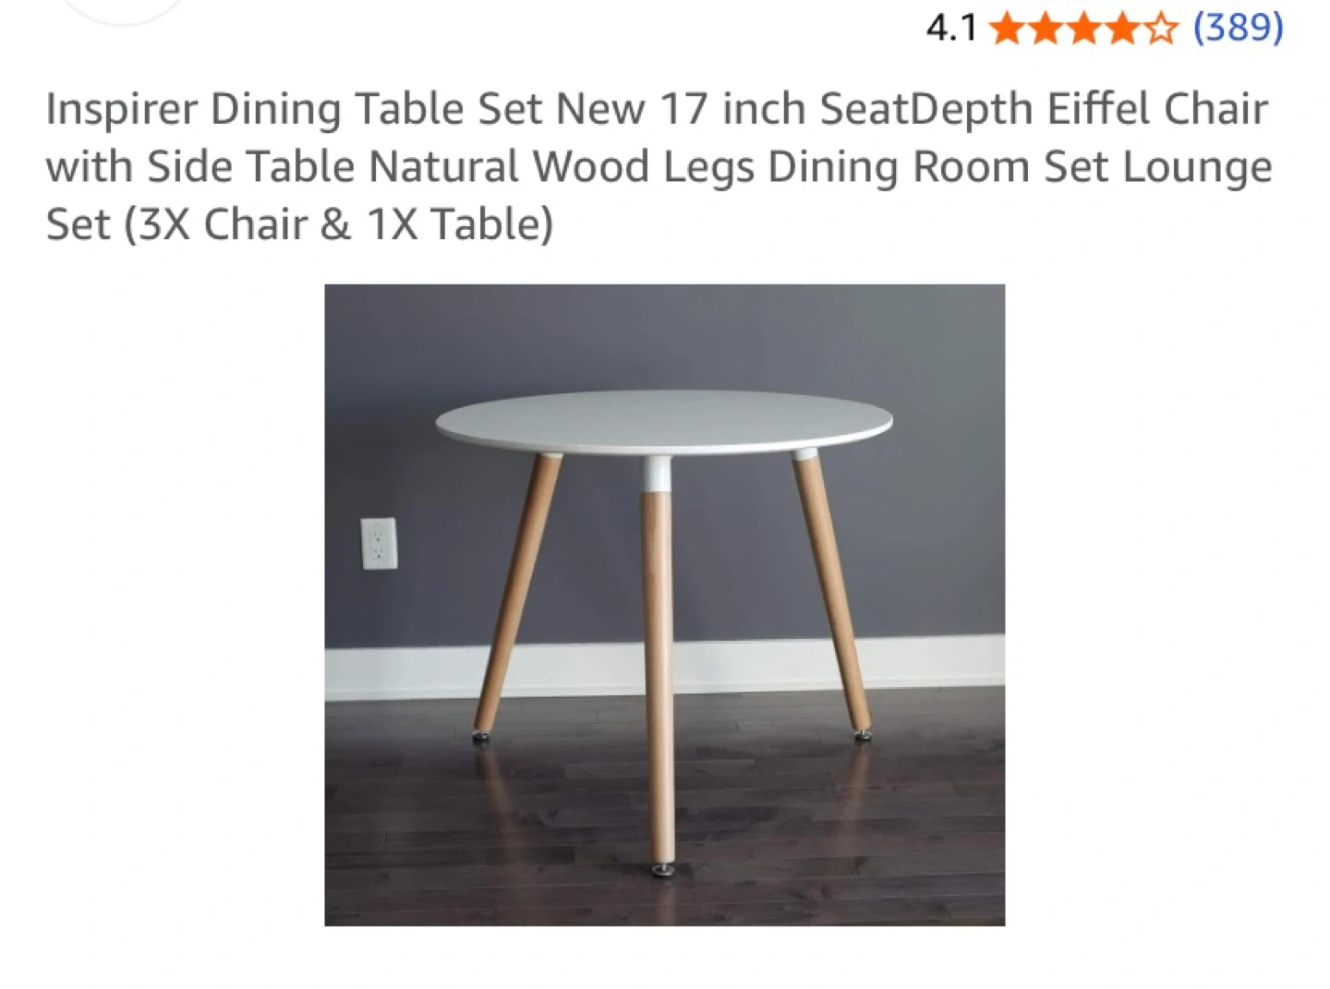This screenshot has height=989, width=1330.
Task: Click the second orange rating star
Action: coord(1046,29)
